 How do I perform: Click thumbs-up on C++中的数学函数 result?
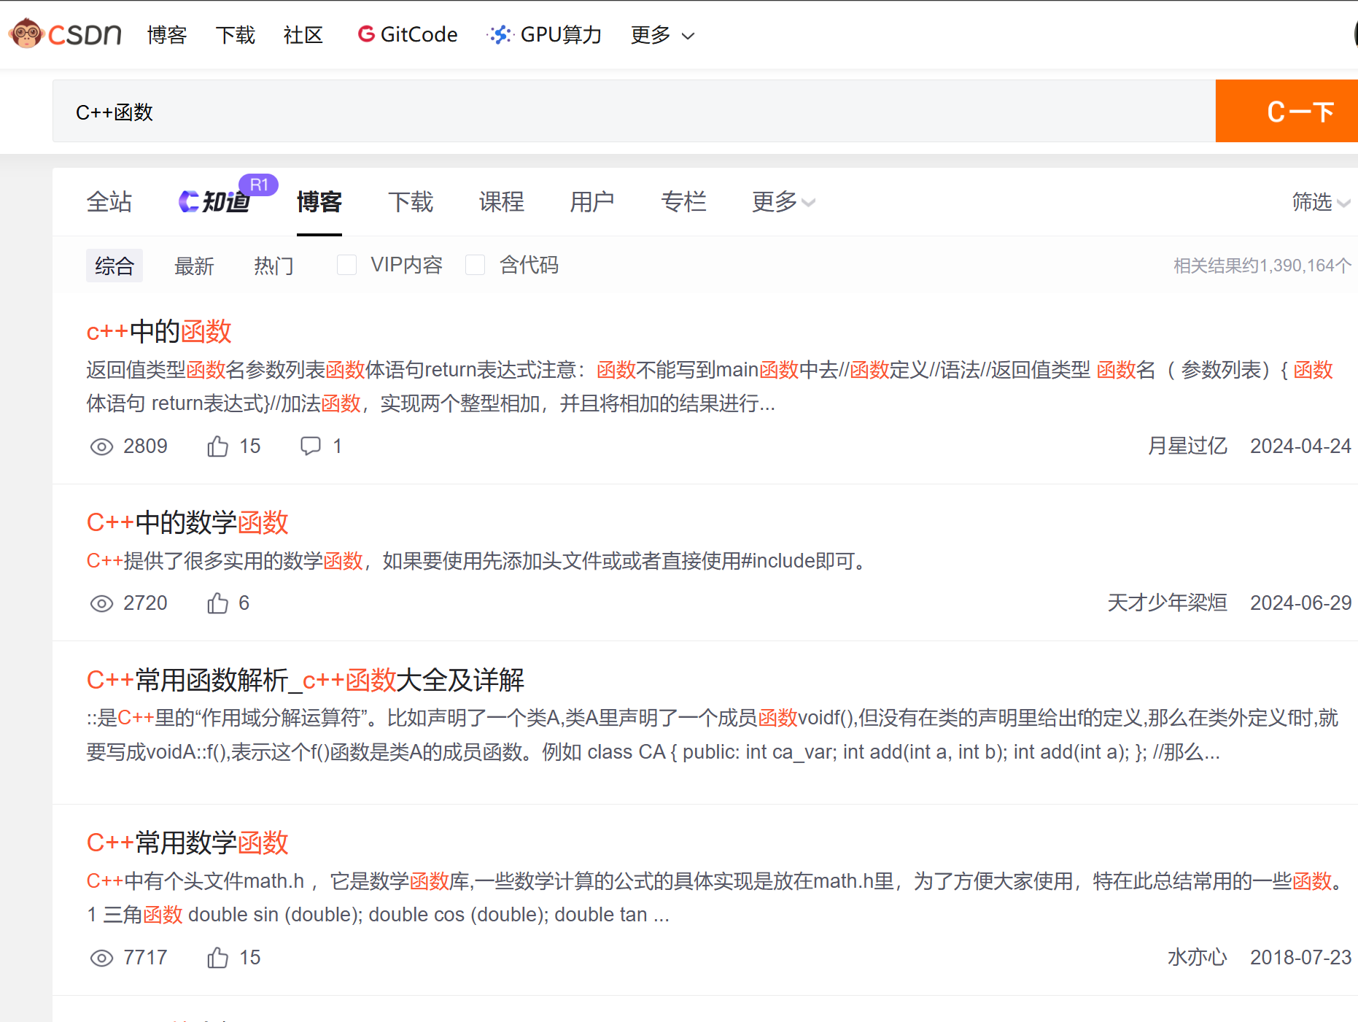pyautogui.click(x=217, y=603)
